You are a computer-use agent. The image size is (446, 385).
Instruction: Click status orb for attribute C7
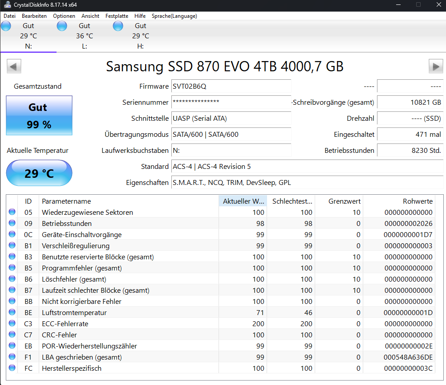pyautogui.click(x=12, y=334)
